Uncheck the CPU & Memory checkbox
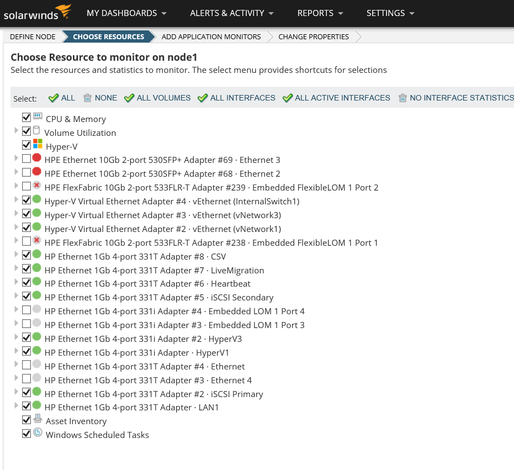Image resolution: width=514 pixels, height=470 pixels. (x=27, y=117)
